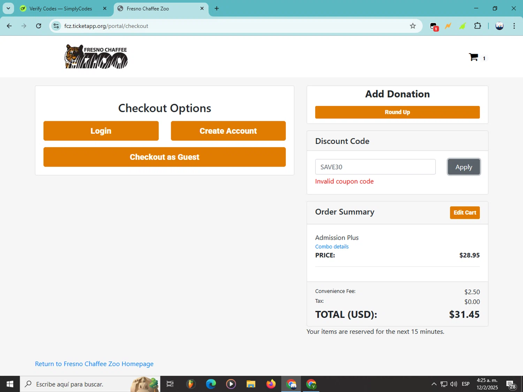
Task: Go back with browser back arrow
Action: tap(9, 26)
